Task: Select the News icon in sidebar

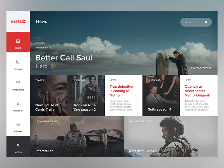Action: [x=18, y=41]
